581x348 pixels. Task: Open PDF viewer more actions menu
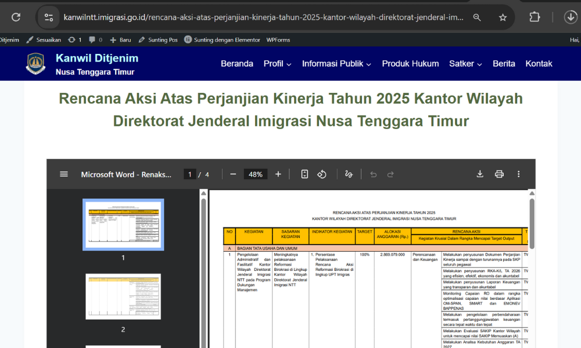click(x=518, y=174)
